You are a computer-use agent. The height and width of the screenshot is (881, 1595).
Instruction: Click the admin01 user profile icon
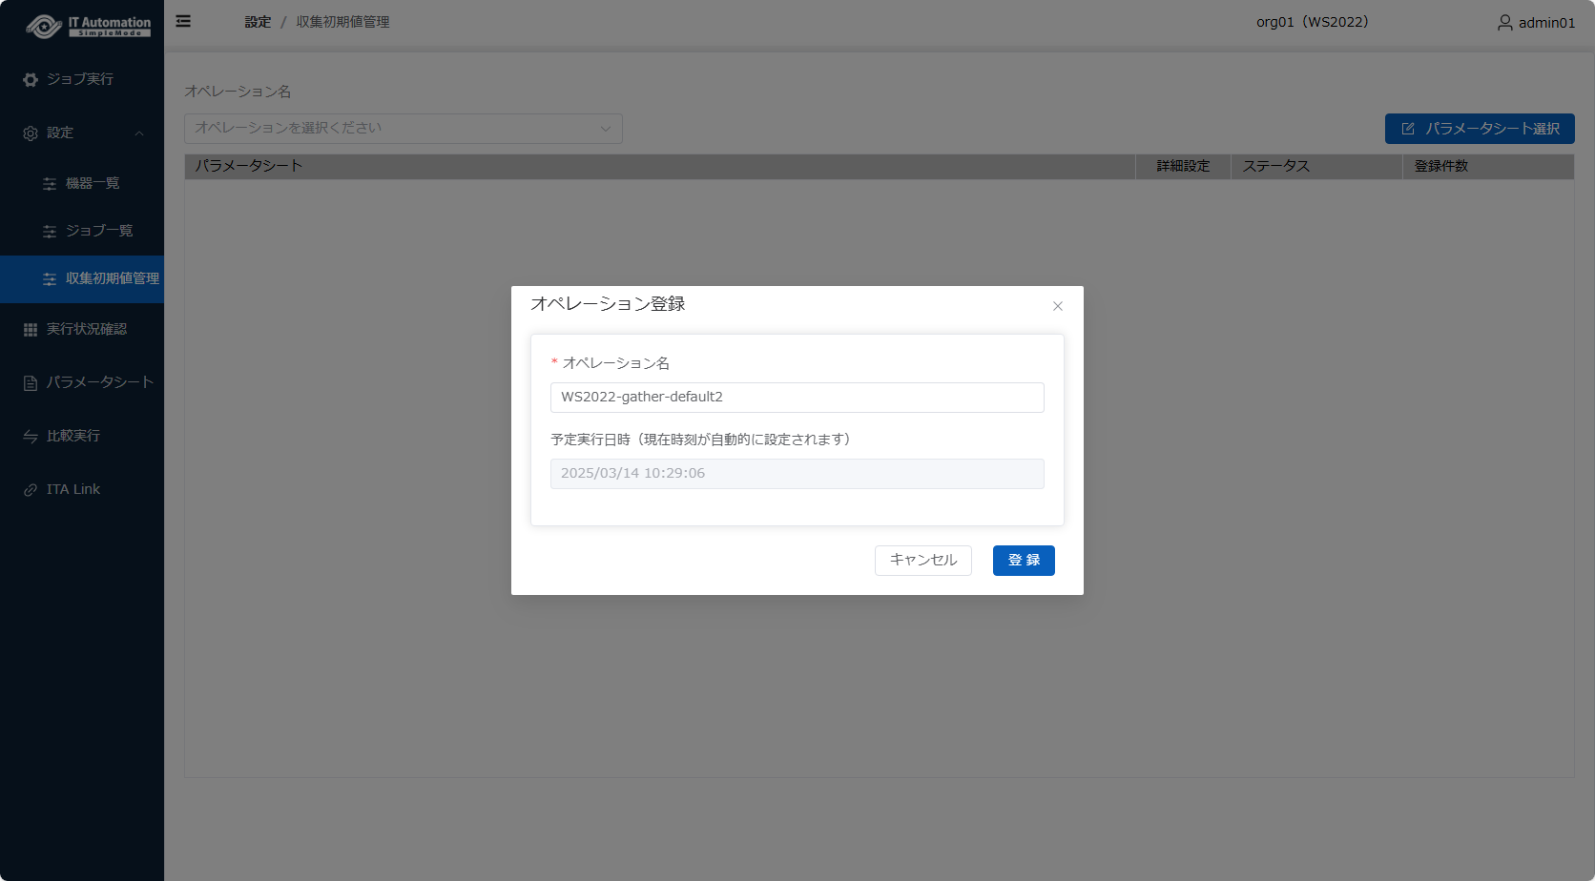pos(1504,23)
